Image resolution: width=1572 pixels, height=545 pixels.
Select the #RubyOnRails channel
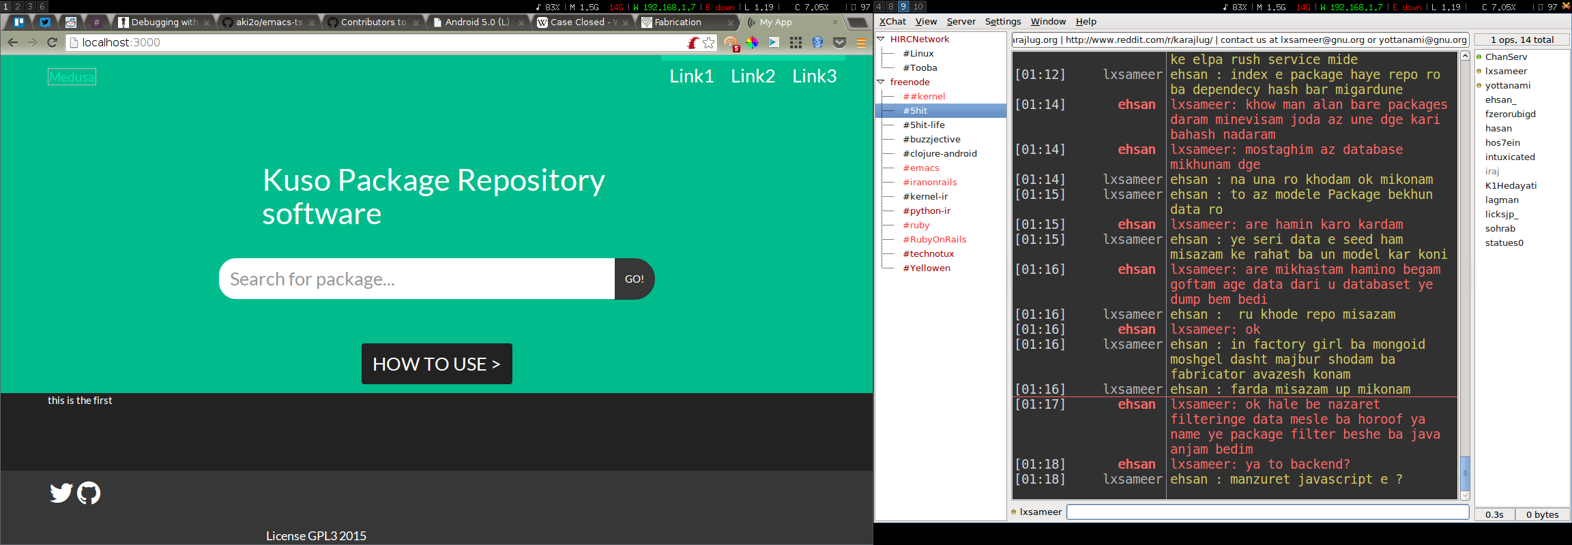pyautogui.click(x=934, y=240)
